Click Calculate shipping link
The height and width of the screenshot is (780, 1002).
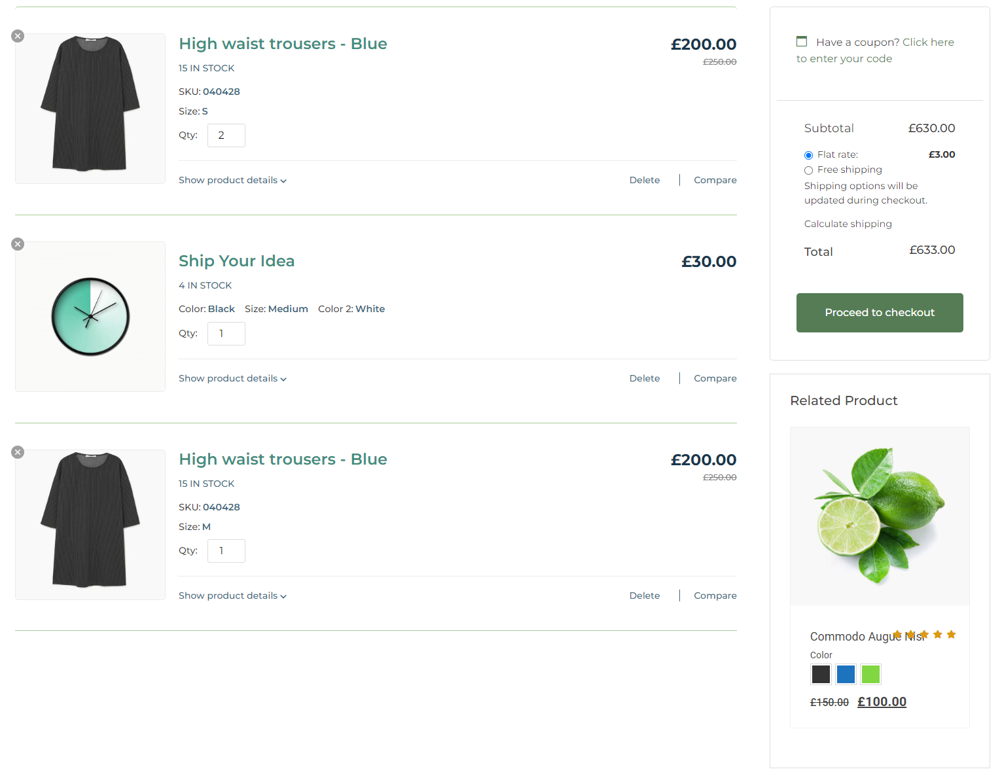point(848,224)
